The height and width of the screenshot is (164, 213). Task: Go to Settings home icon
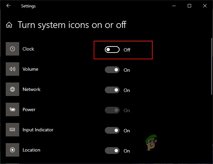click(x=9, y=25)
